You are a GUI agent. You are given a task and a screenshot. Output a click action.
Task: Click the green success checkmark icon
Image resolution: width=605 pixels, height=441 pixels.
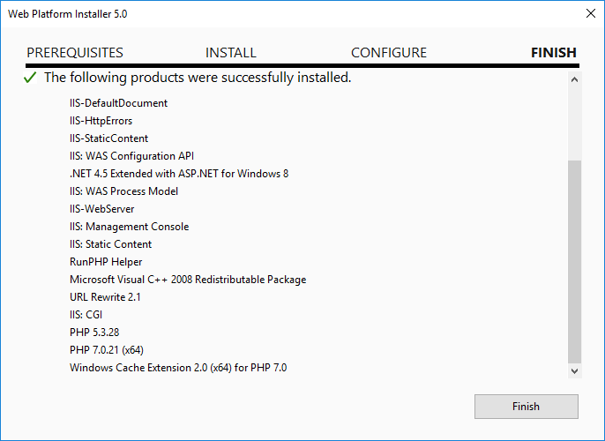coord(30,78)
